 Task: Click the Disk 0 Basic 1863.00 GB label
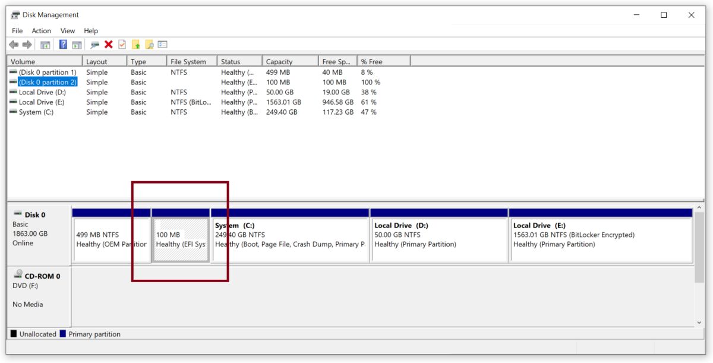(x=39, y=234)
